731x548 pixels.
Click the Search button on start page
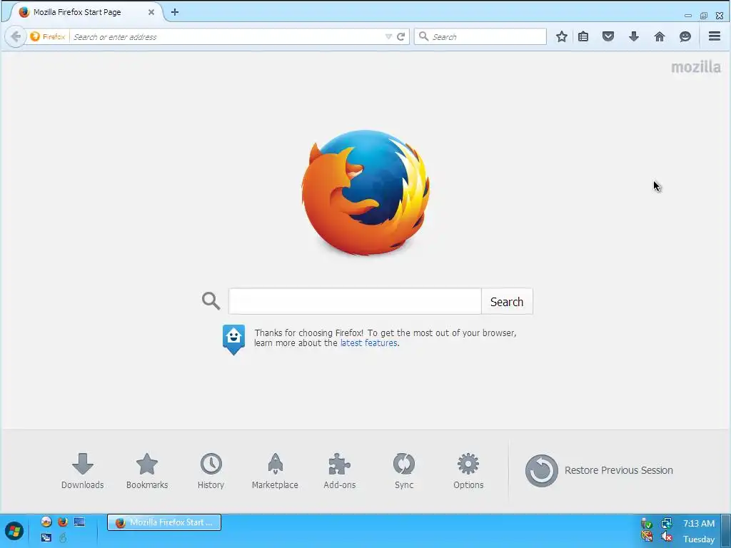tap(507, 302)
